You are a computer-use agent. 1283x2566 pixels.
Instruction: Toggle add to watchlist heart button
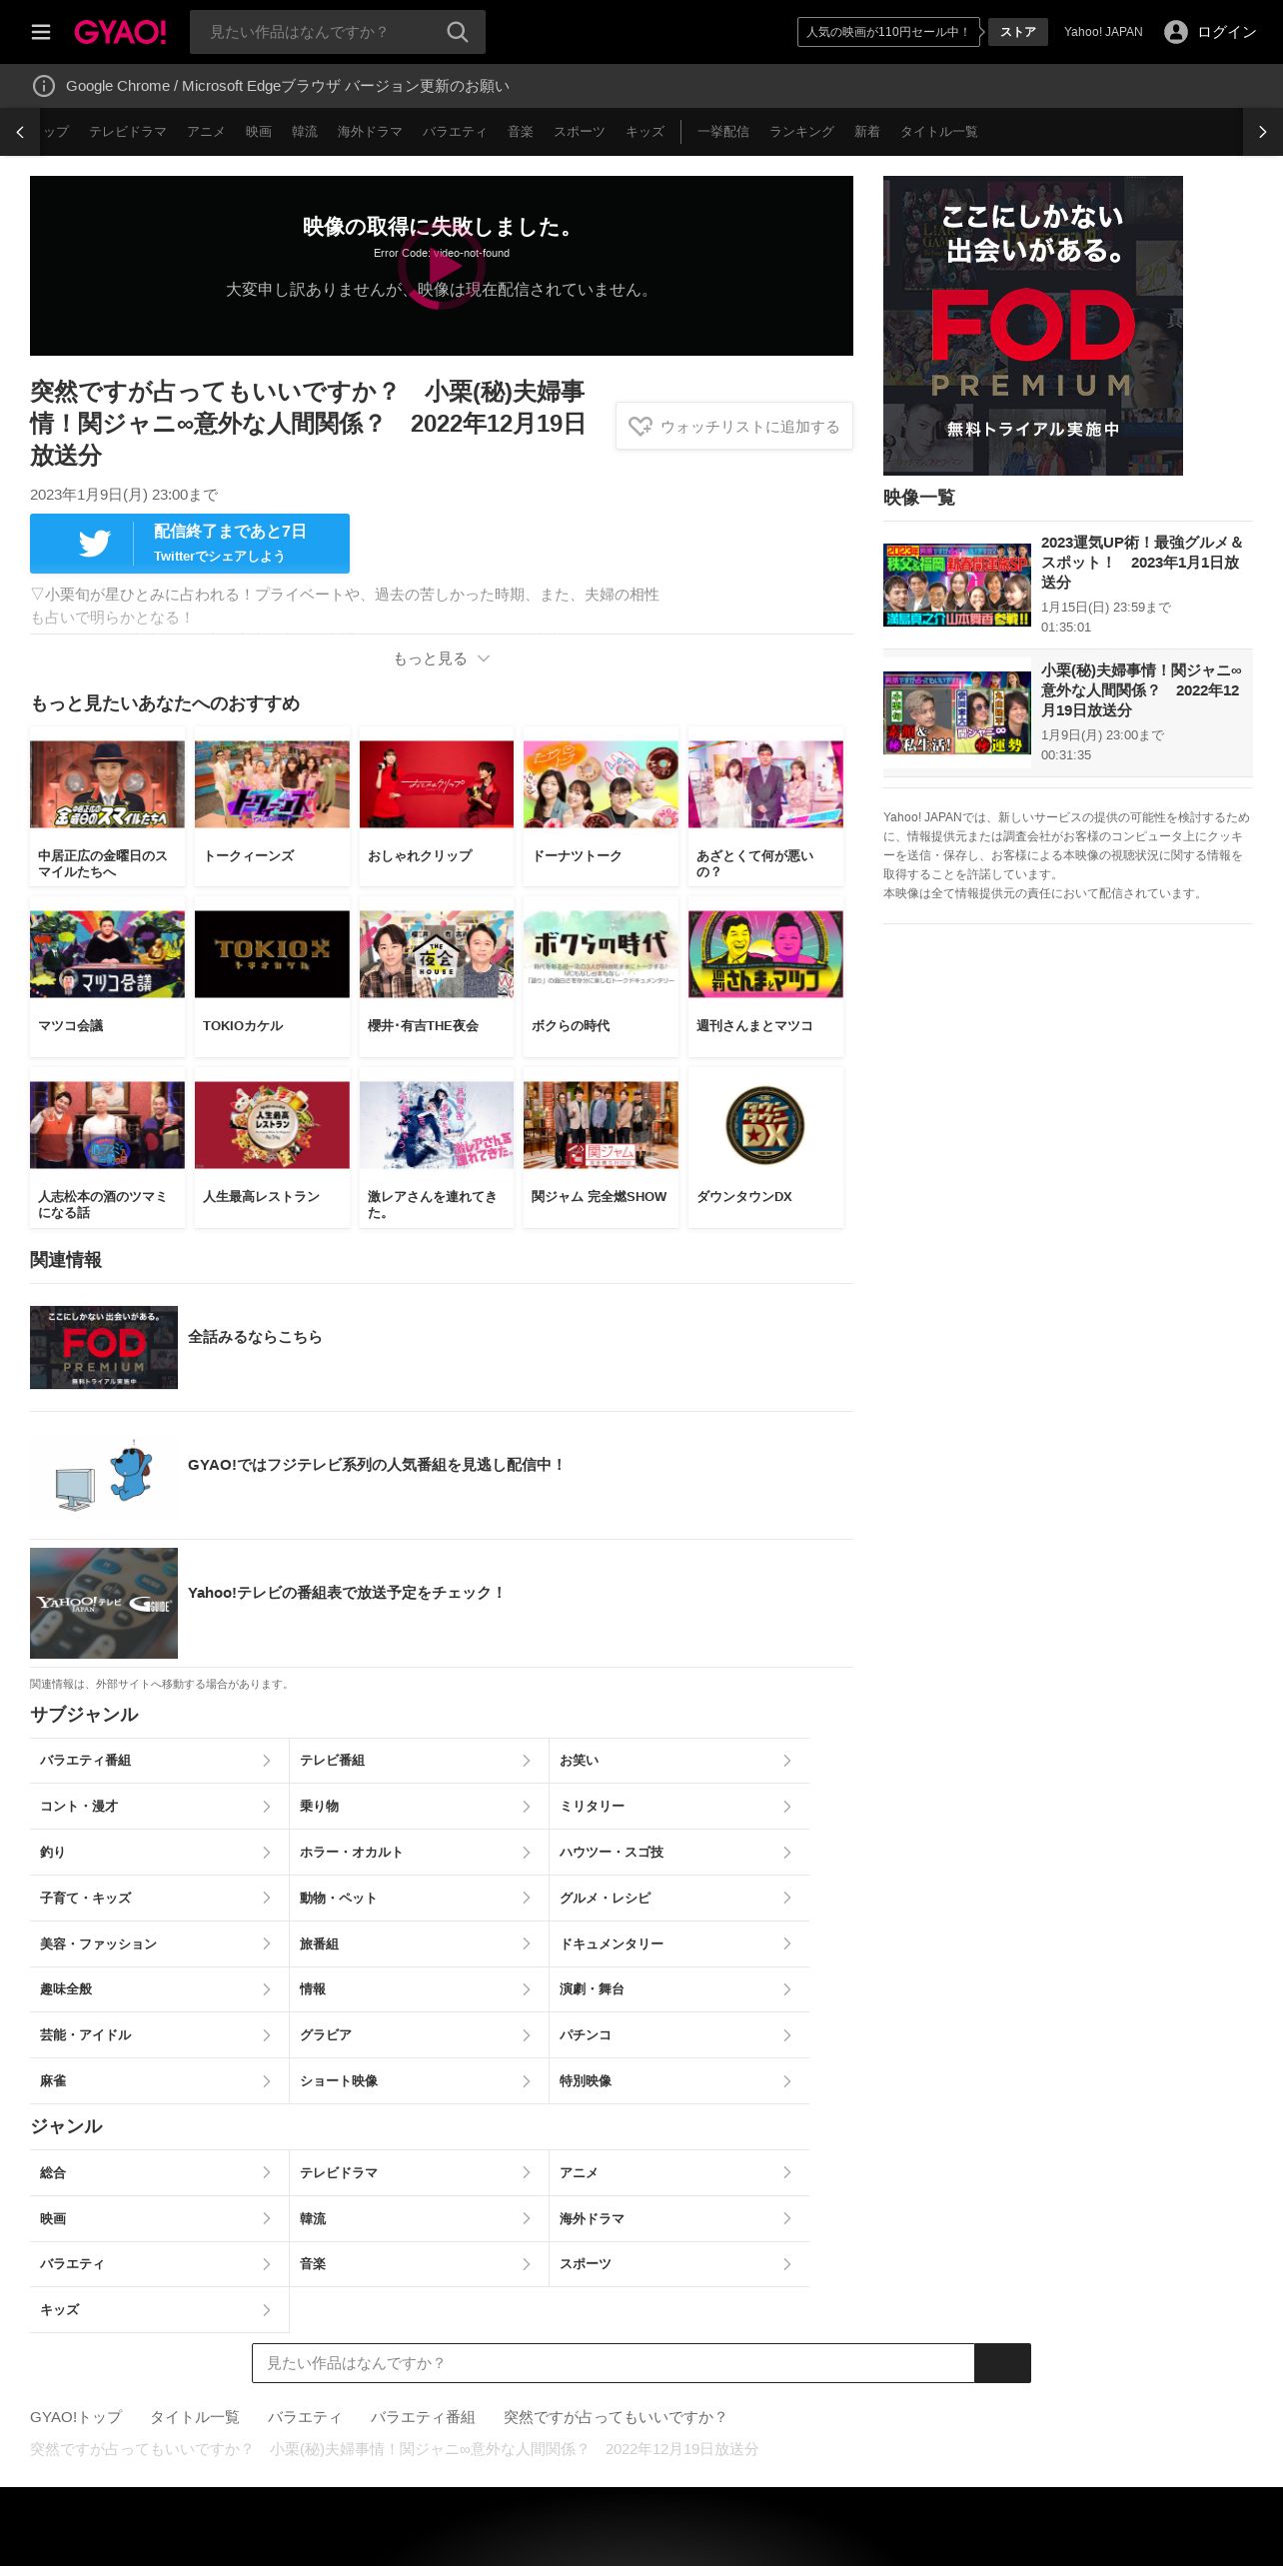pos(734,426)
